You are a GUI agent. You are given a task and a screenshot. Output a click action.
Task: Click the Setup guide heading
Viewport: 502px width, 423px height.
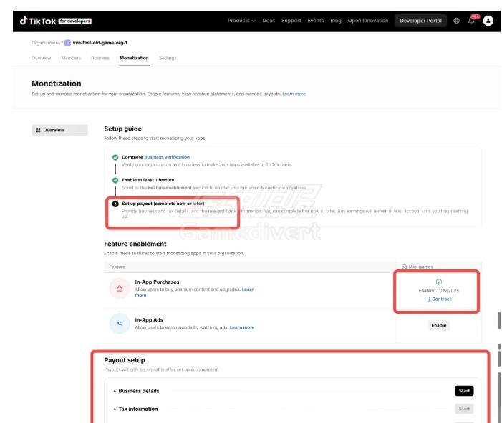(x=122, y=129)
